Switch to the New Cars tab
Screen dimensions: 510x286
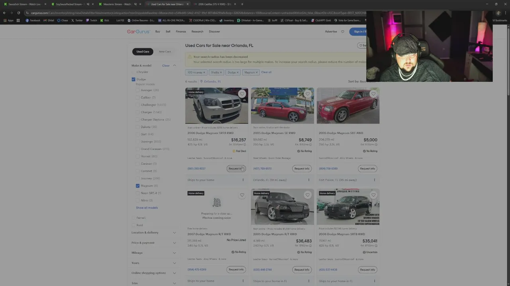tap(165, 52)
